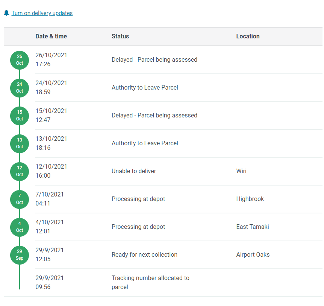
Task: Click the East Tamaki location cell
Action: [x=253, y=227]
